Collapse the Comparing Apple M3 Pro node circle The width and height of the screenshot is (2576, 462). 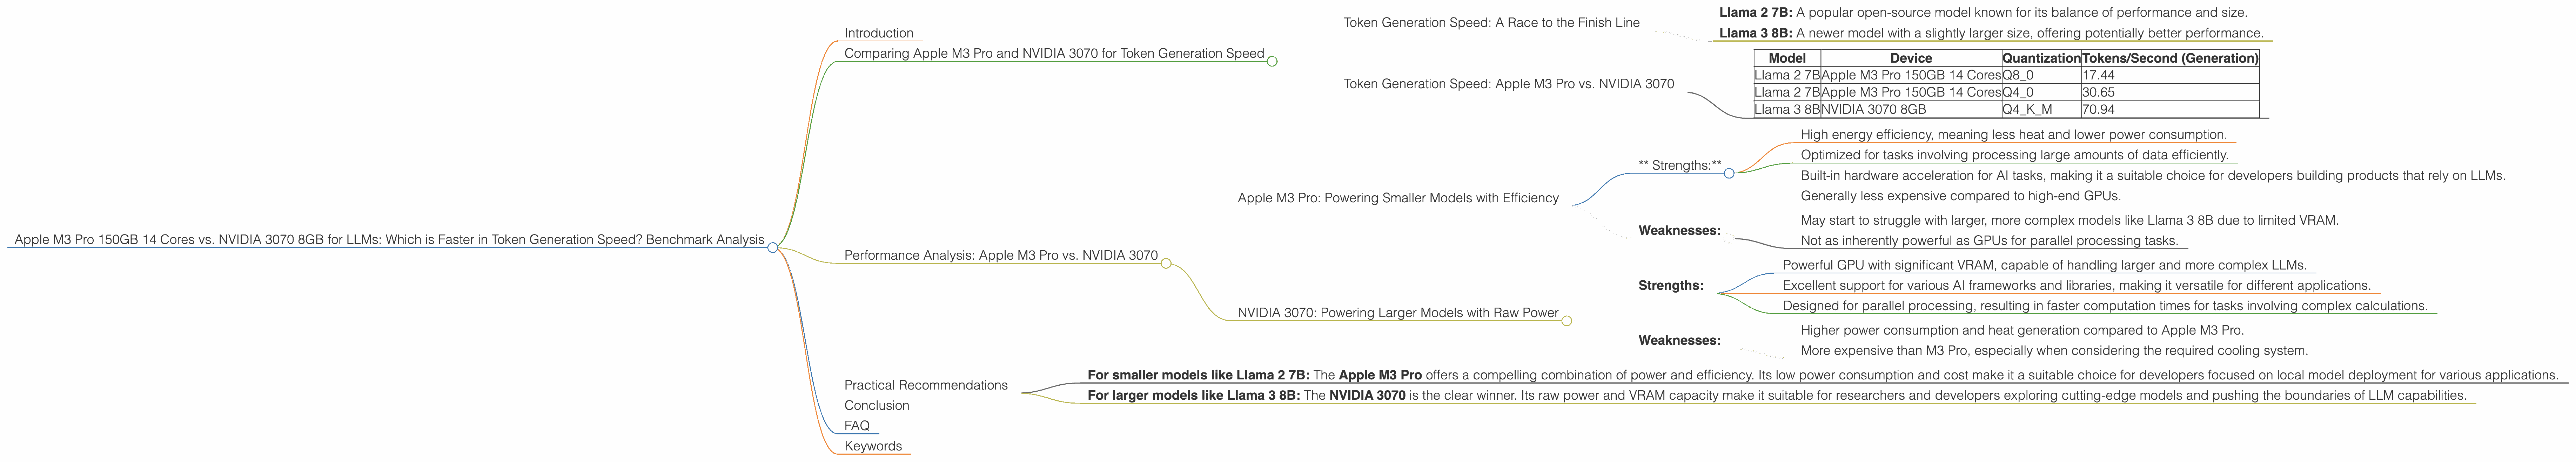point(1272,61)
